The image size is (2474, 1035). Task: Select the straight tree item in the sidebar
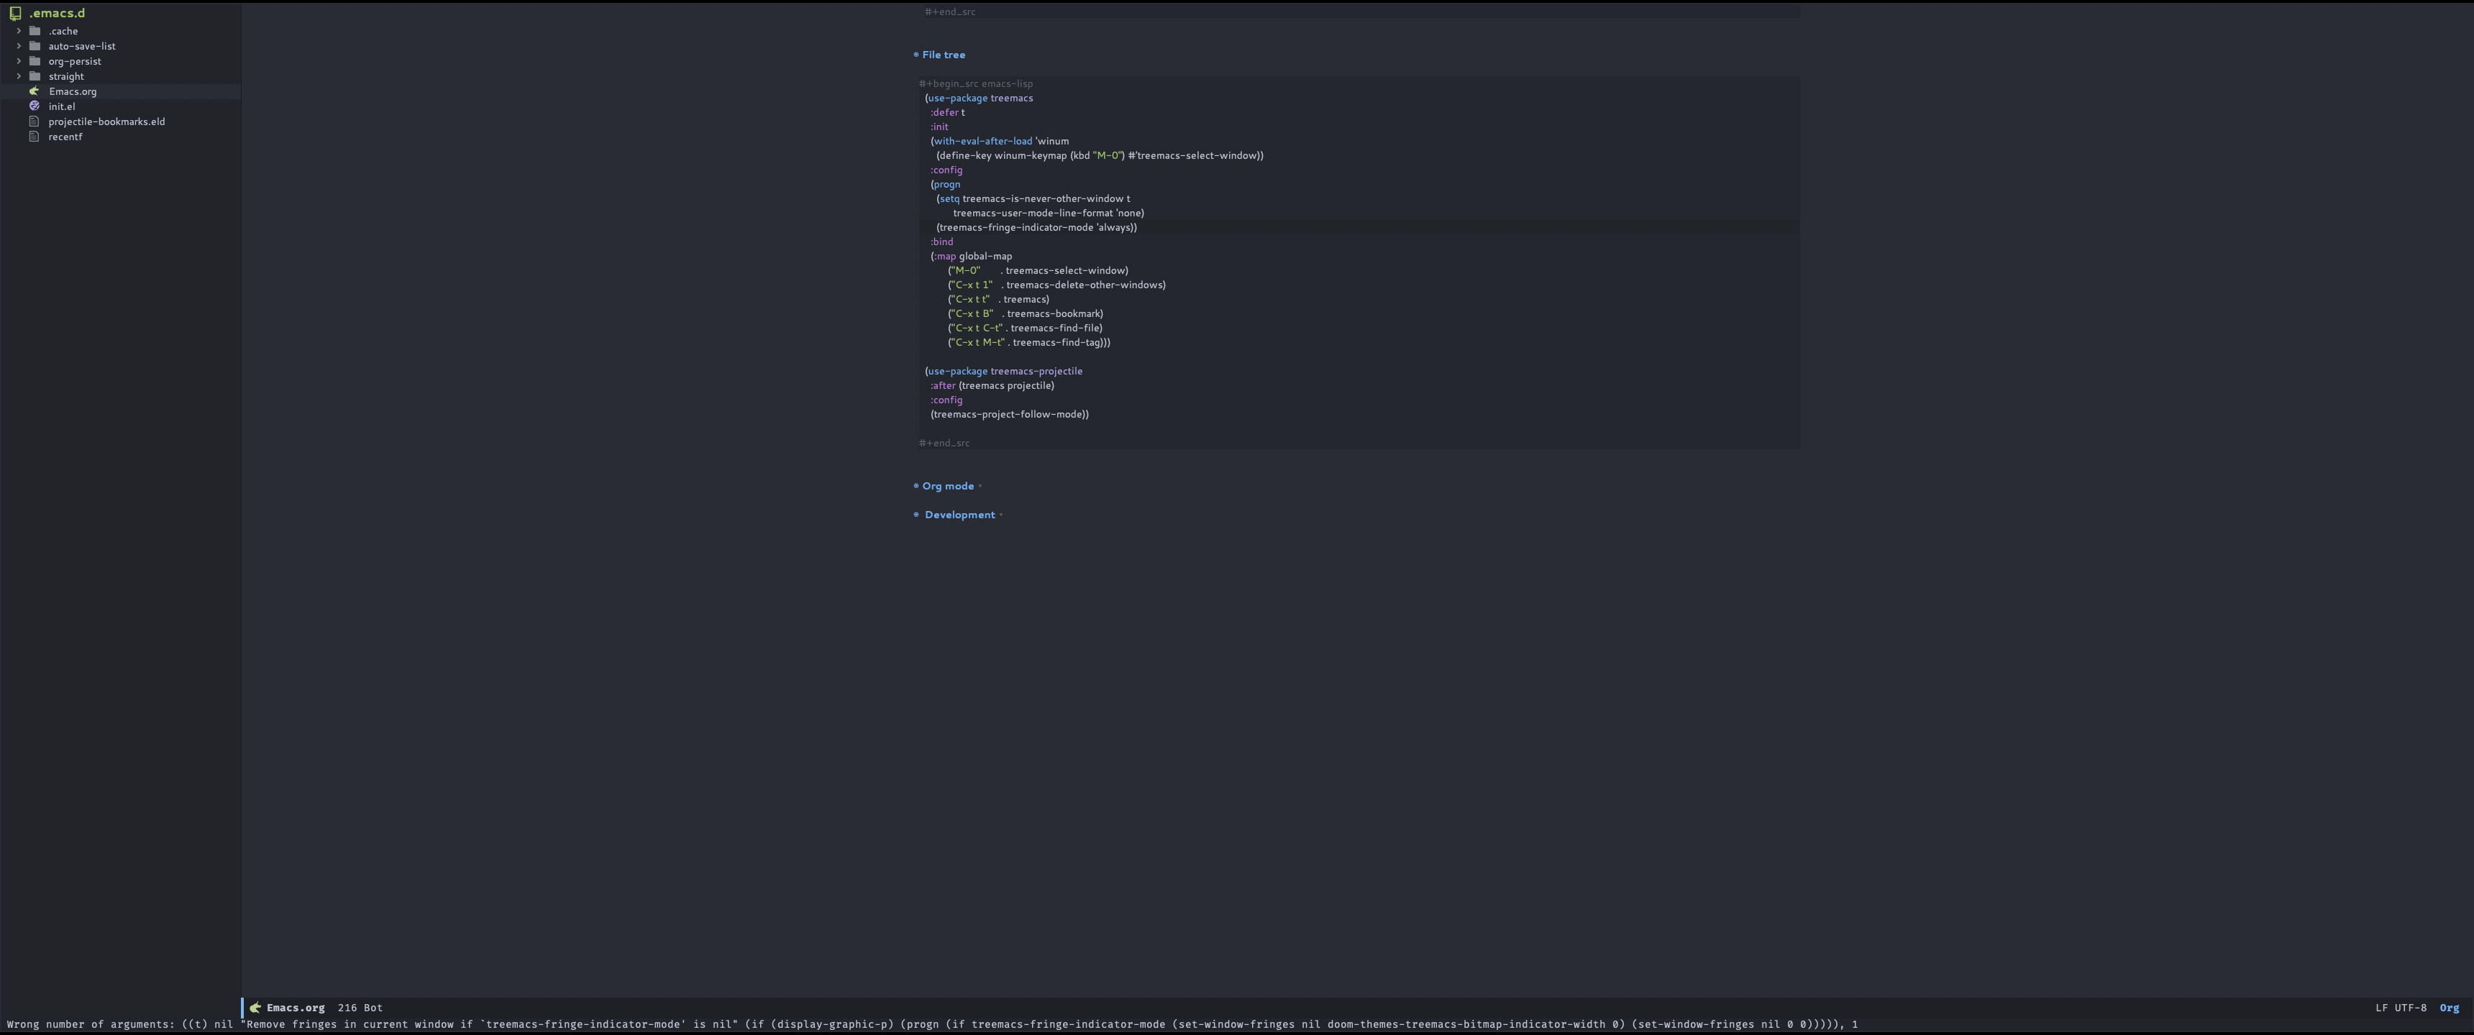point(65,76)
